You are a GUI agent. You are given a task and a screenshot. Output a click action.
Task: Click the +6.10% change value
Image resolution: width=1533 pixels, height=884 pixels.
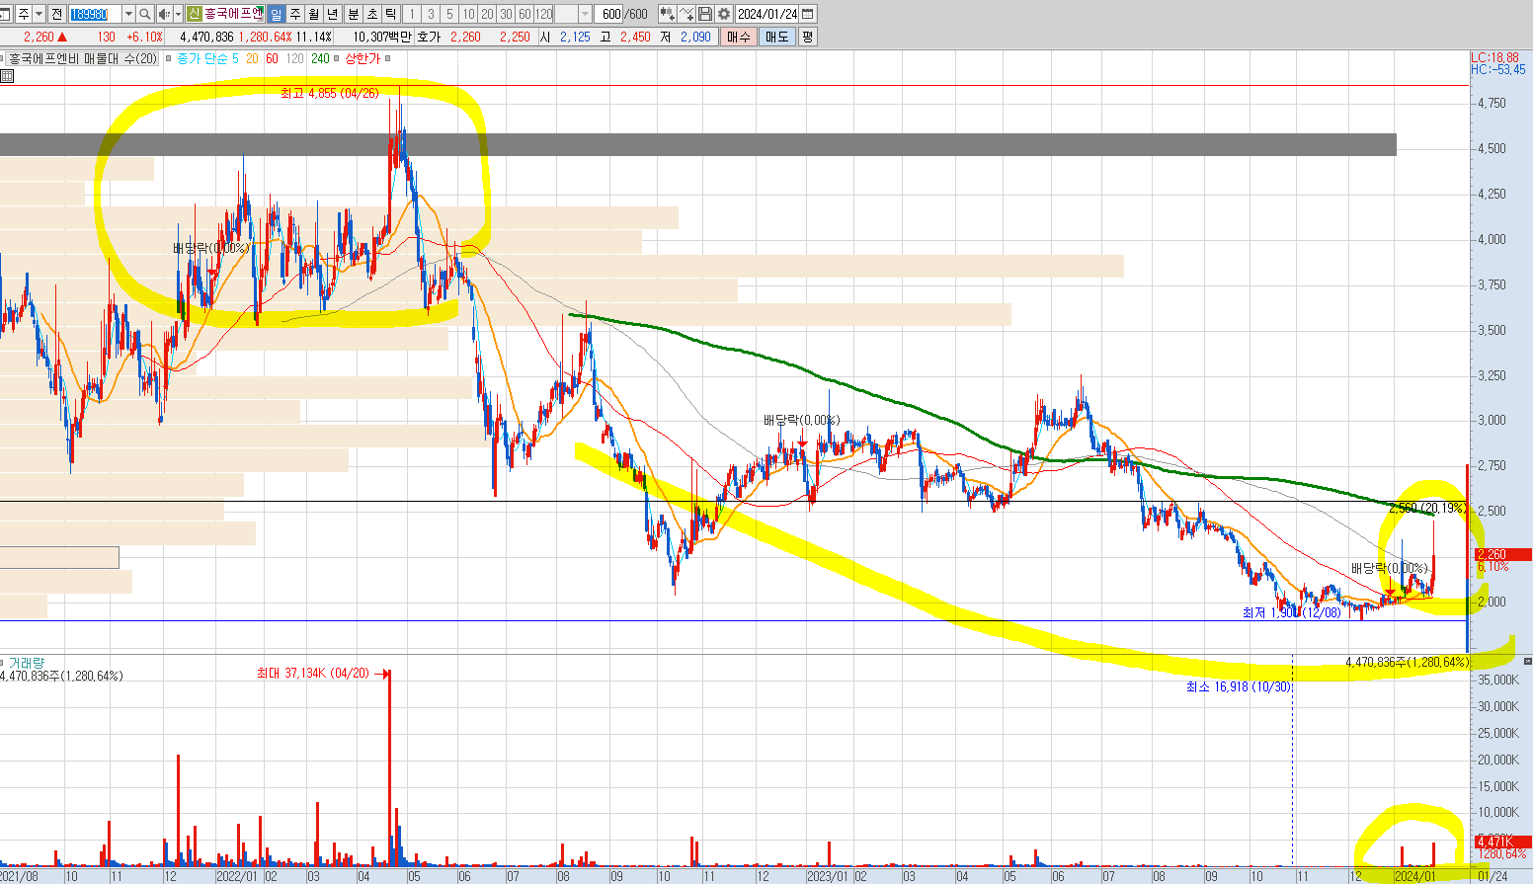[x=144, y=37]
